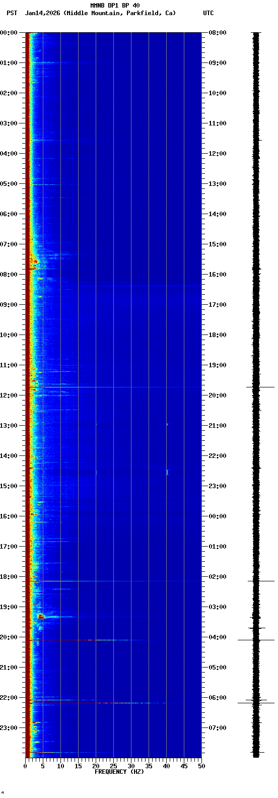Screen dimensions: 278x798
Task: Click the '5' Hz frequency tick label
Action: 43,766
